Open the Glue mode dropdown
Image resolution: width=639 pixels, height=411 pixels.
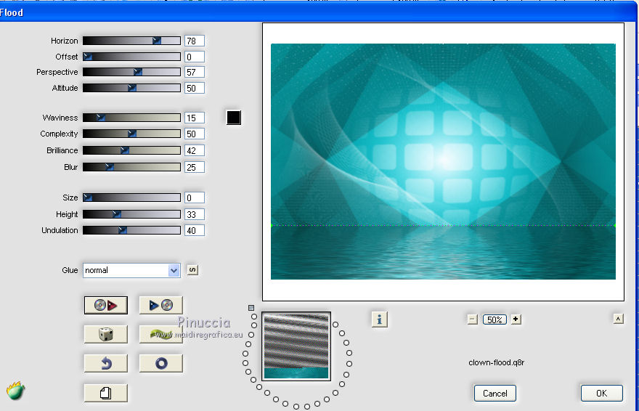tap(131, 270)
